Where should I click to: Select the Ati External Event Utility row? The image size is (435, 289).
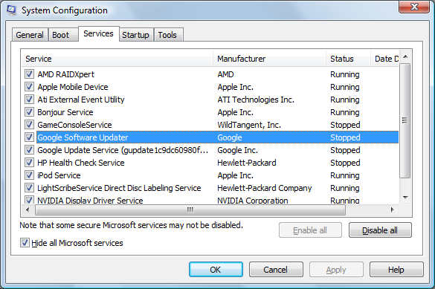tap(210, 100)
